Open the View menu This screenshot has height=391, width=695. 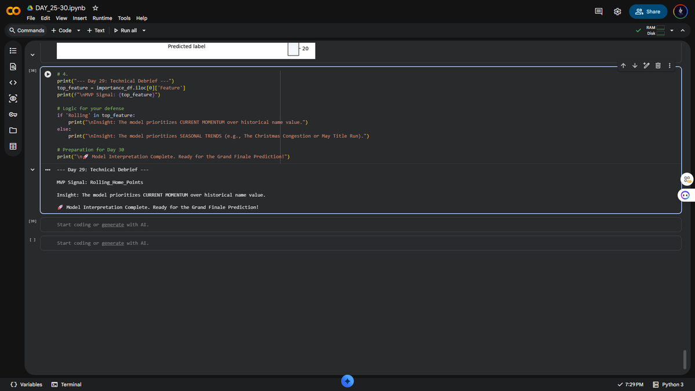click(61, 18)
